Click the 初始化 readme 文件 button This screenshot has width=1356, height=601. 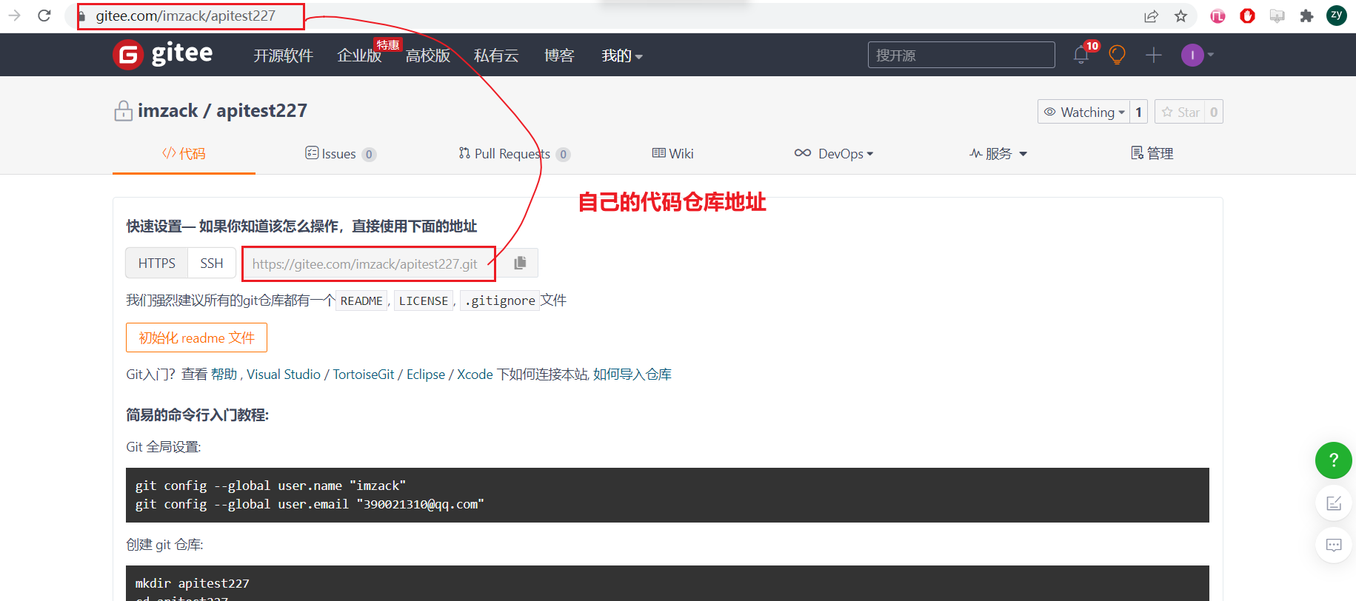click(x=196, y=338)
